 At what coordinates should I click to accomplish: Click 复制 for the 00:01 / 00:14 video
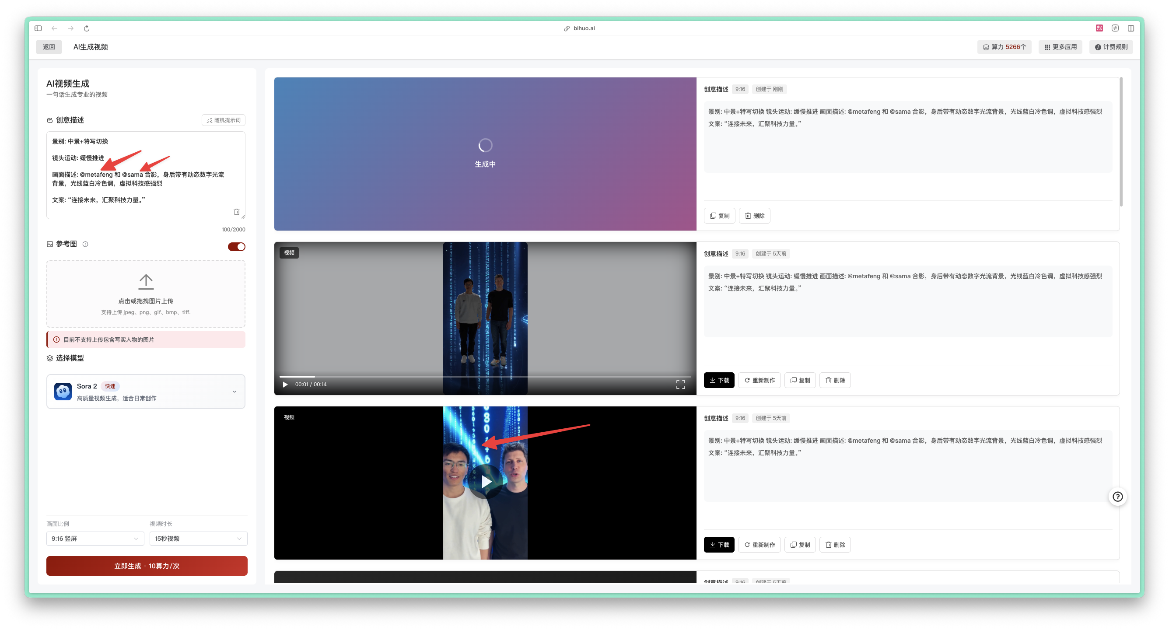click(x=800, y=380)
